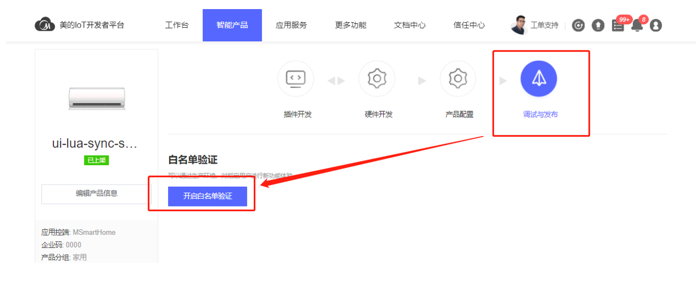Expand the 更多功能 menu
Viewport: 696px width, 286px height.
[x=350, y=25]
